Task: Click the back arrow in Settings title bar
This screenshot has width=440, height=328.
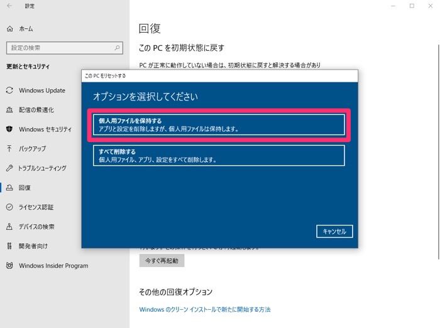Action: click(9, 6)
